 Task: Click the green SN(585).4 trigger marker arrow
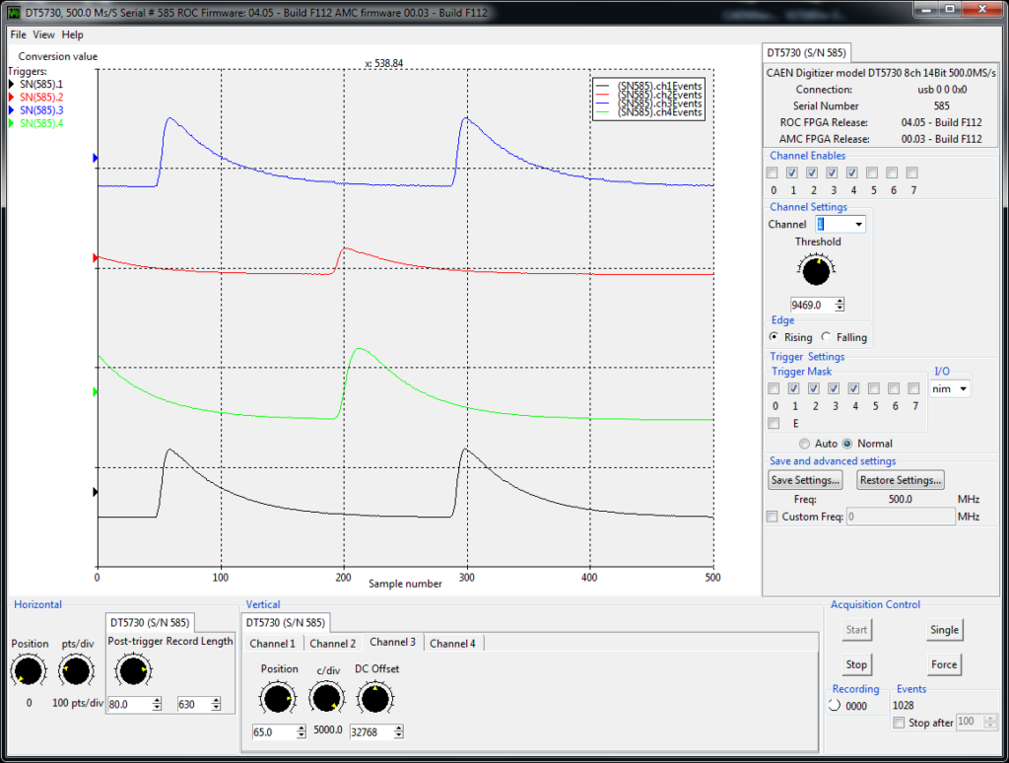(x=96, y=391)
